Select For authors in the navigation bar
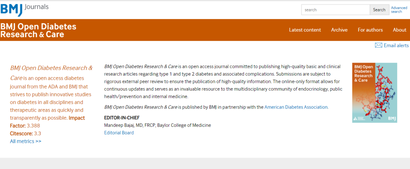This screenshot has width=410, height=169. pyautogui.click(x=370, y=30)
